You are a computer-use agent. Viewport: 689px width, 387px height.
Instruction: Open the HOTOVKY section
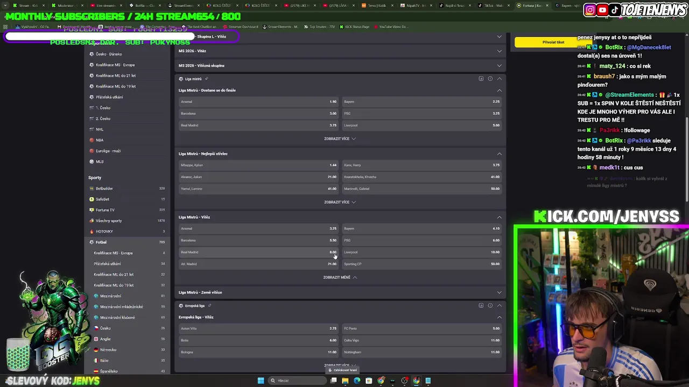click(127, 232)
